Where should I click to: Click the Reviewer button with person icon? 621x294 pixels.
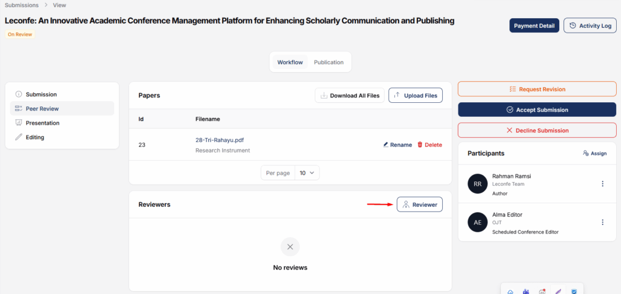pos(420,204)
